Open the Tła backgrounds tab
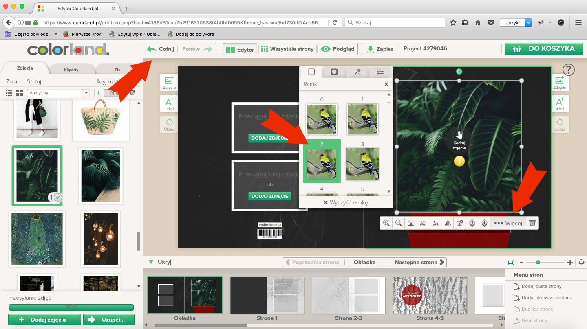 click(117, 70)
